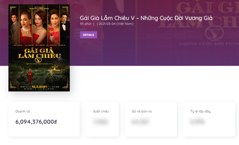Click the small V emblem on the poster
This screenshot has width=239, height=145.
point(38,60)
